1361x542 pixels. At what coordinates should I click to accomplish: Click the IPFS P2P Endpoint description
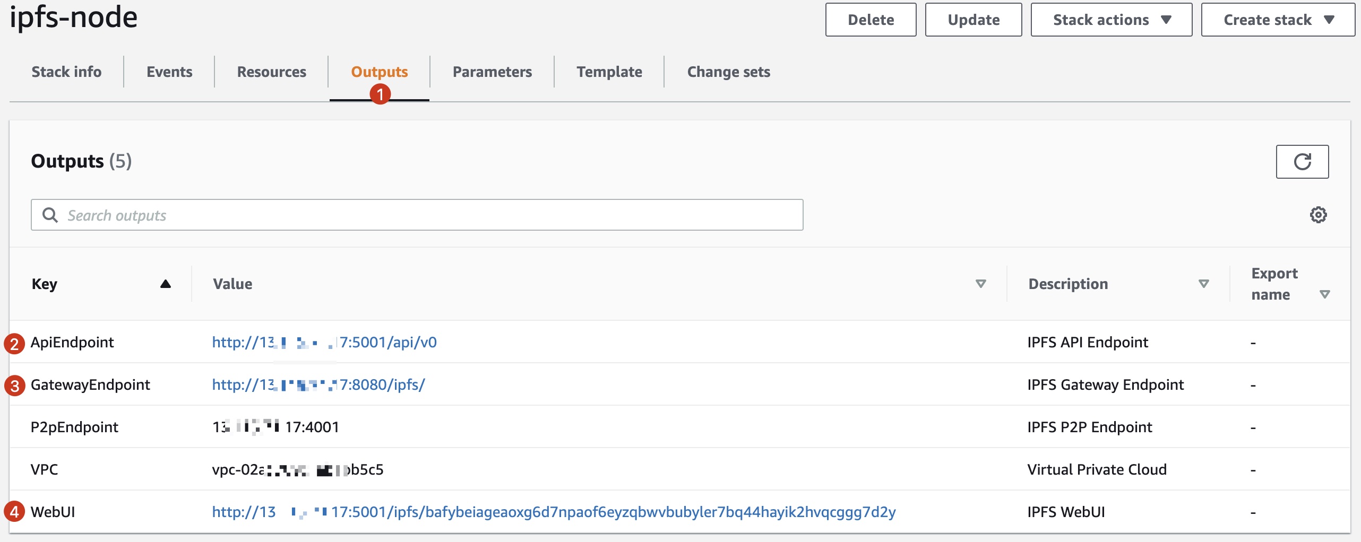point(1090,427)
